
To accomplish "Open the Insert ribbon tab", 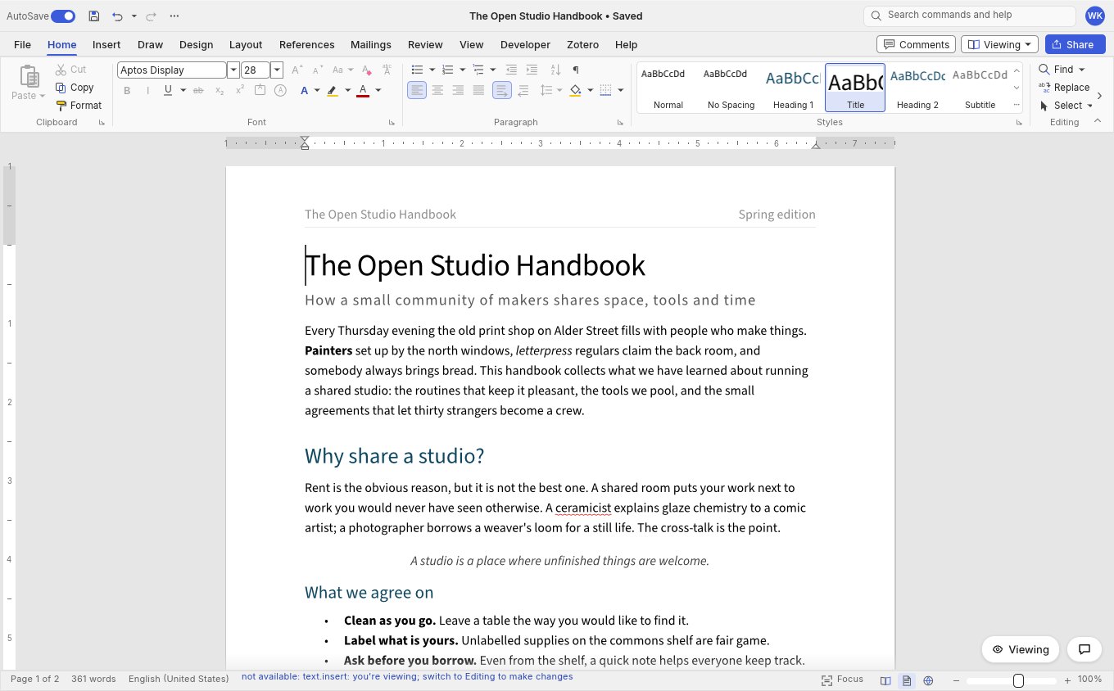I will 106,45.
